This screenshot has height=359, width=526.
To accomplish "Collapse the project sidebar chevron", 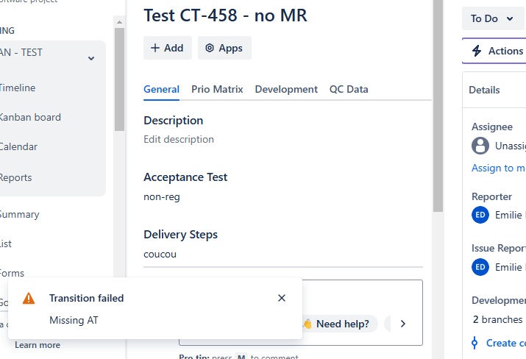I will coord(91,58).
